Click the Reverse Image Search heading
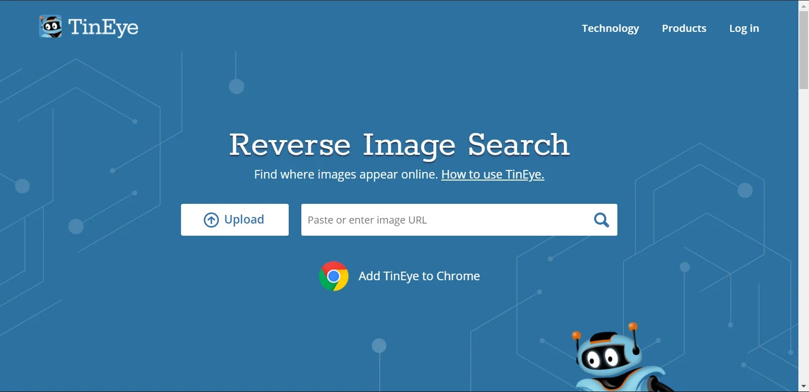 [399, 145]
